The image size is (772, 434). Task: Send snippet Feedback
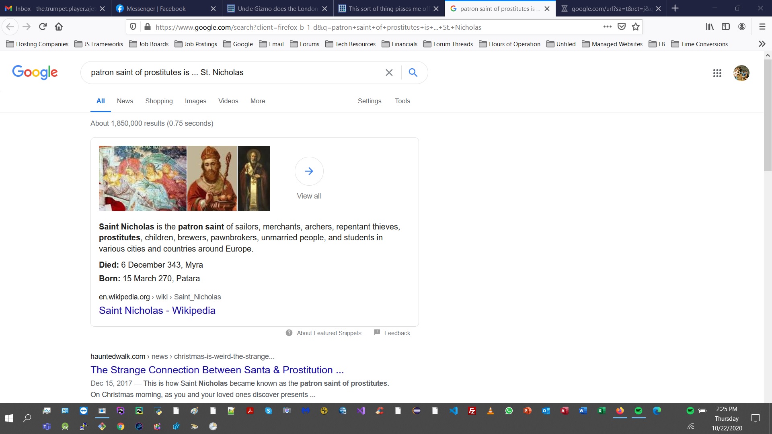point(397,333)
